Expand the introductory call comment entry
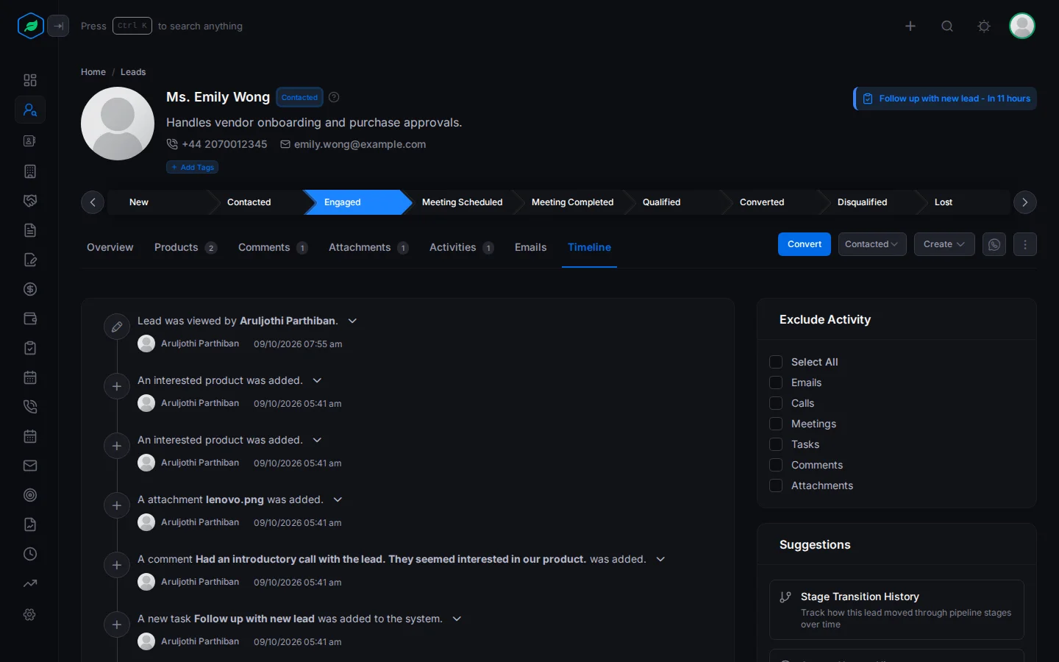Screen dimensions: 1059x662 click(x=660, y=559)
